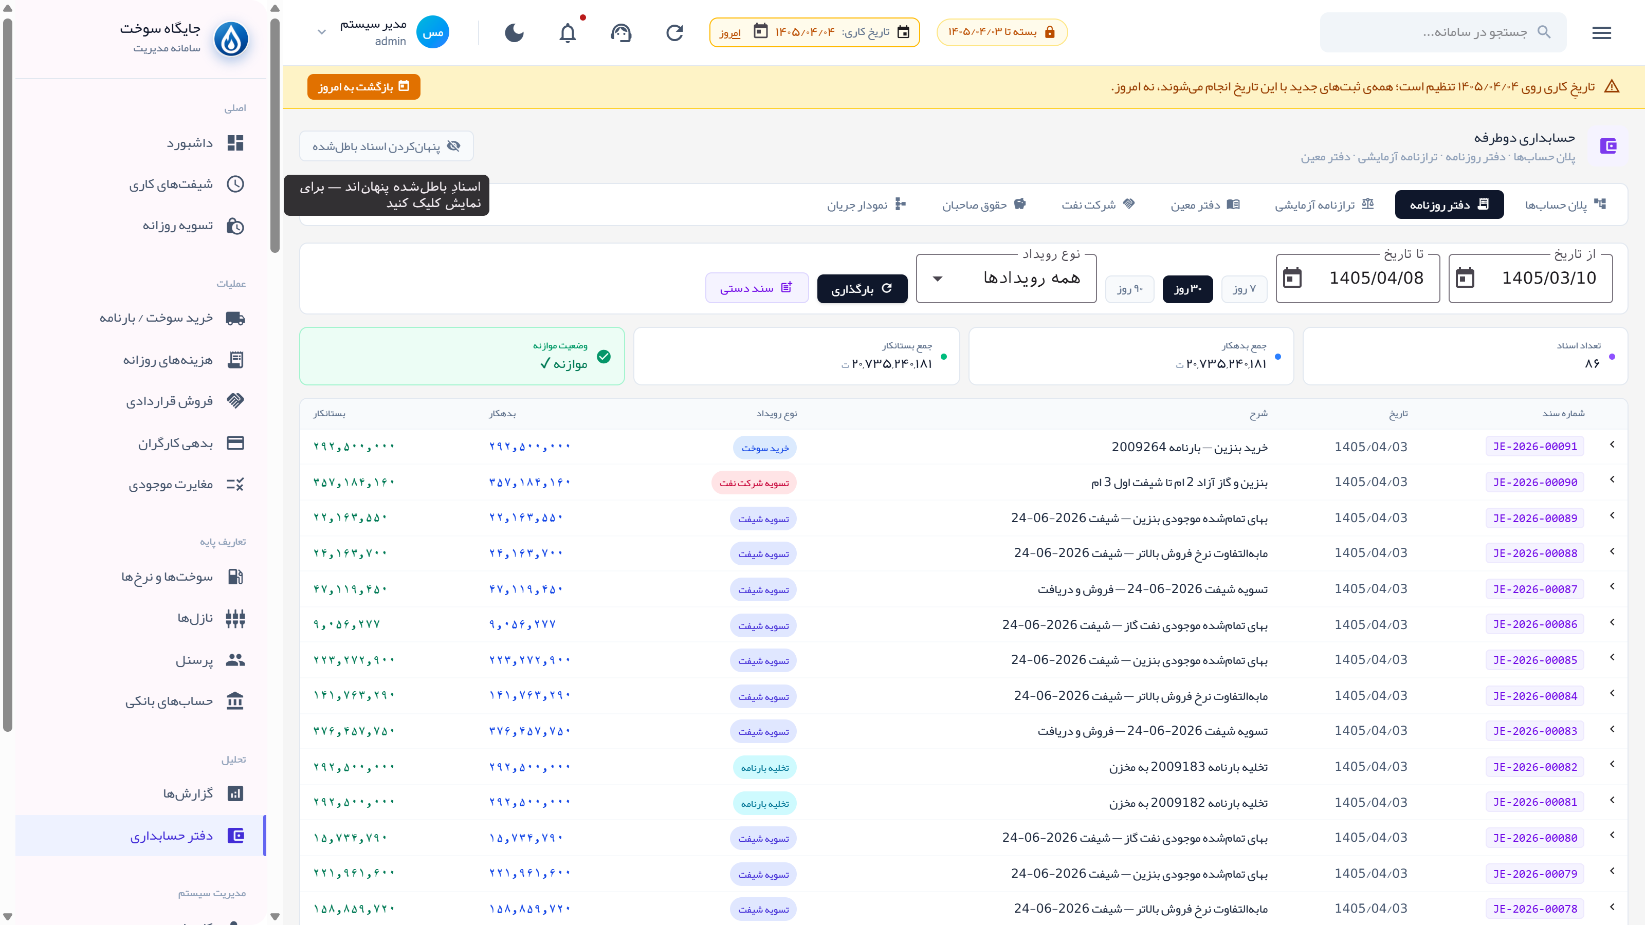Open سوخت‌ها و نرخ‌ها in sidebar

pyautogui.click(x=140, y=577)
